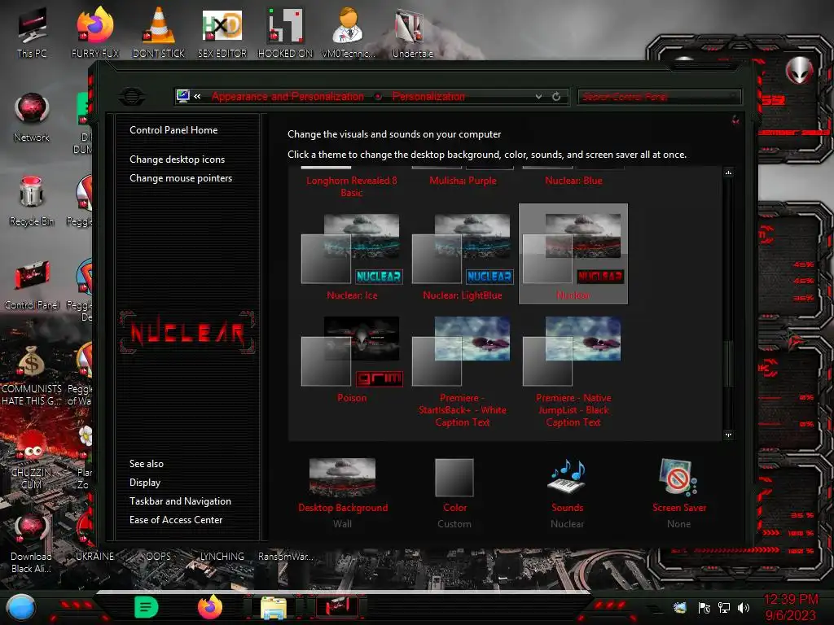Open the HOOKED ON desktop shortcut
This screenshot has height=625, width=834.
point(285,32)
